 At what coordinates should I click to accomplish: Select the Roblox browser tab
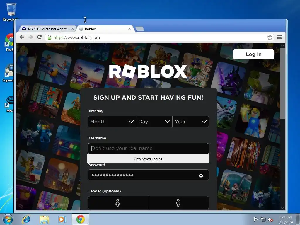(x=105, y=29)
